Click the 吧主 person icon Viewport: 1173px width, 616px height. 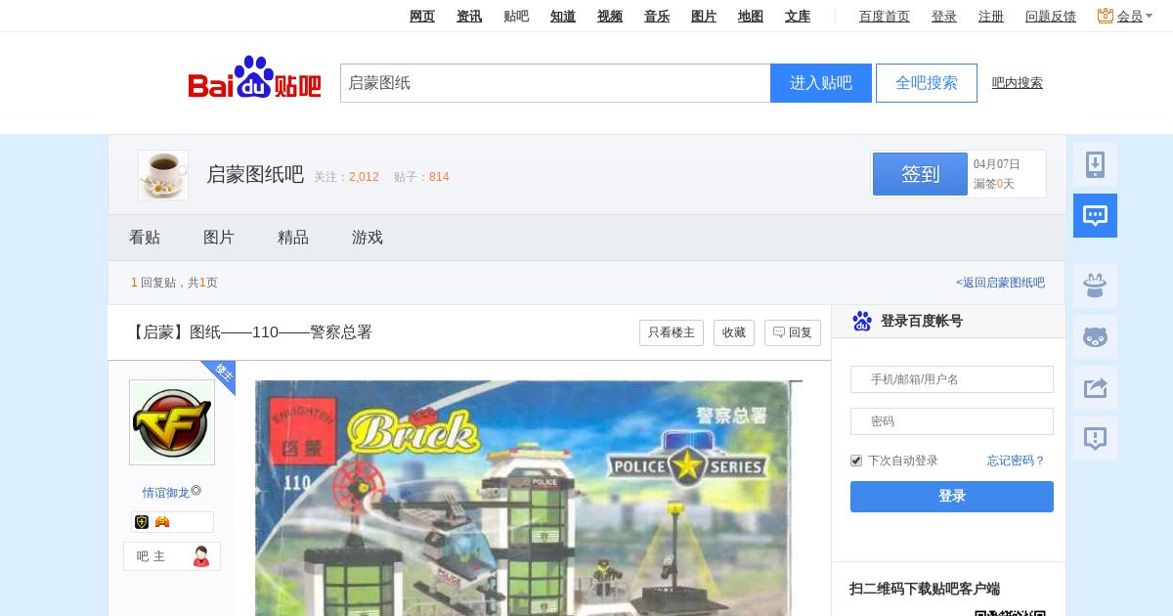pyautogui.click(x=201, y=556)
